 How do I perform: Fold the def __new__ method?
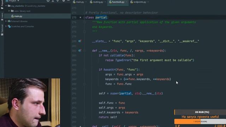click(85, 51)
